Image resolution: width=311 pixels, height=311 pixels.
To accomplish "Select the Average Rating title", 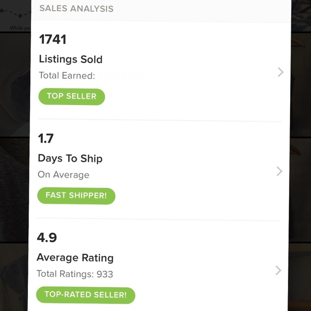I will pyautogui.click(x=75, y=258).
